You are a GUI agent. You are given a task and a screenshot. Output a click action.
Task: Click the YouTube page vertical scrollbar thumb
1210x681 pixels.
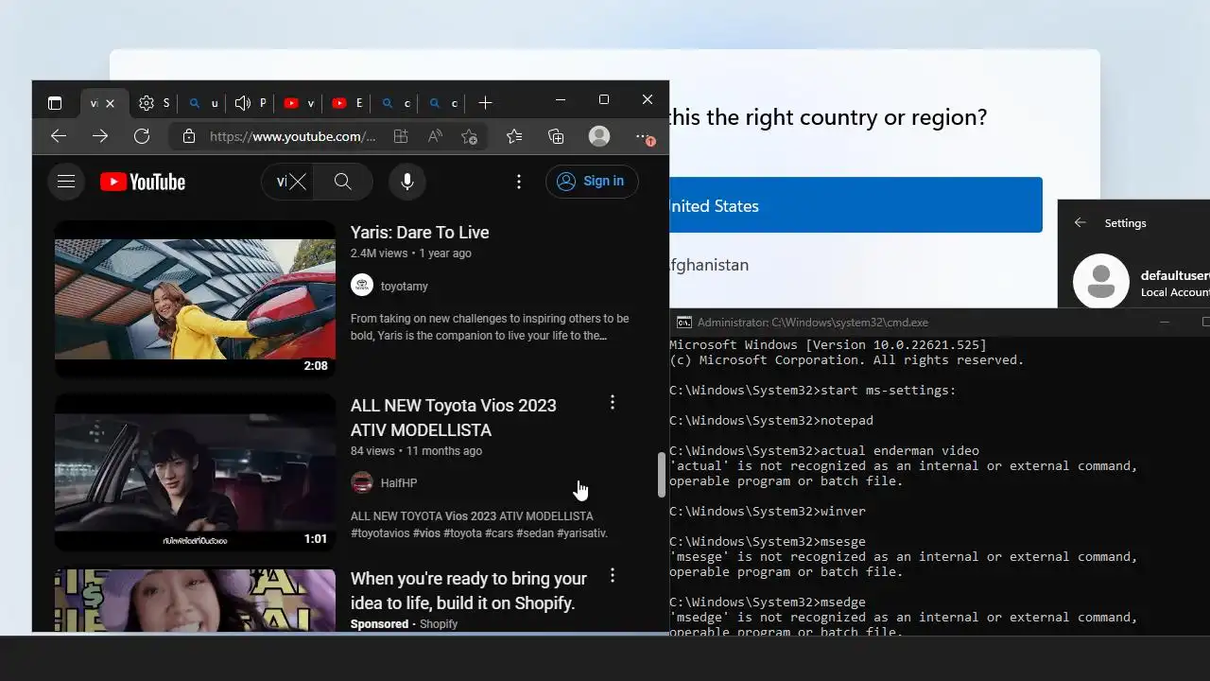point(662,475)
